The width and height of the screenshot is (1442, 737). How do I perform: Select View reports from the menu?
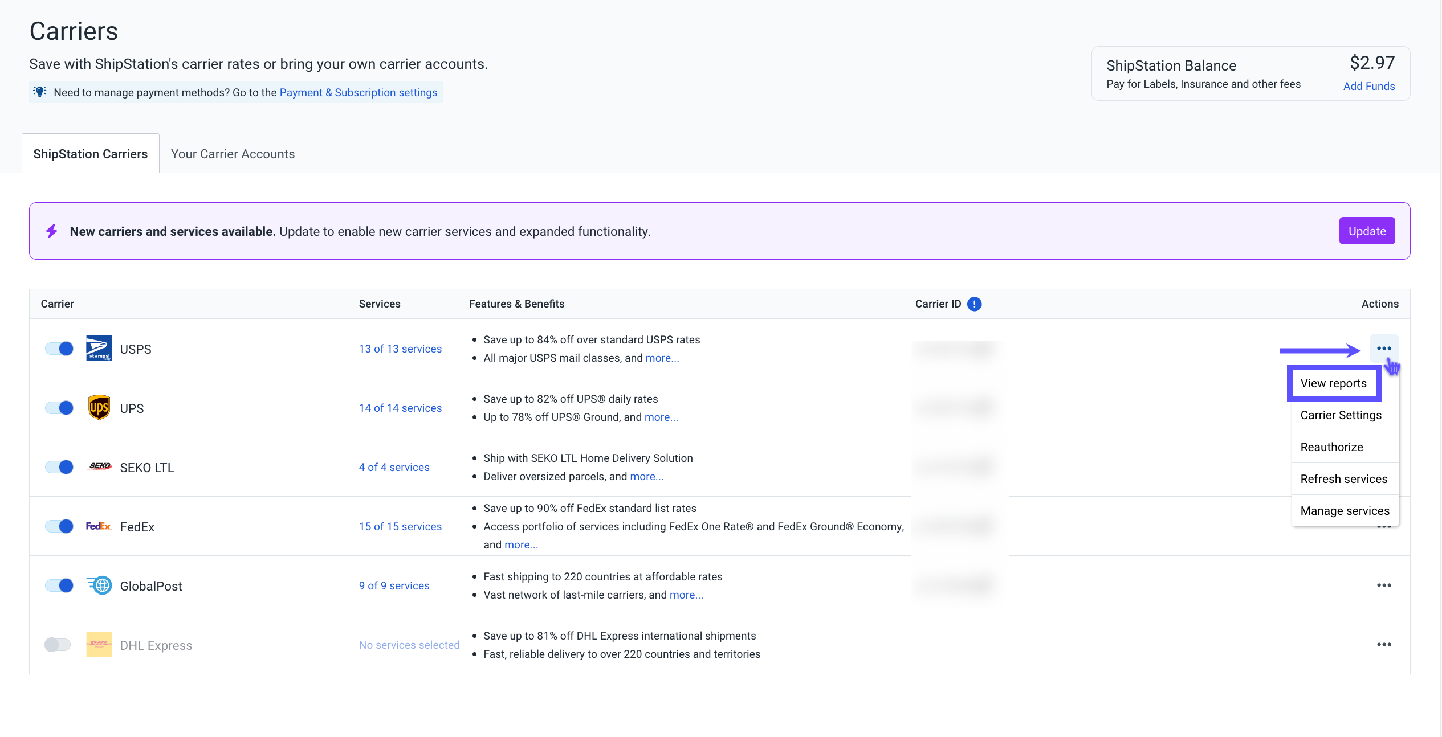(1333, 383)
